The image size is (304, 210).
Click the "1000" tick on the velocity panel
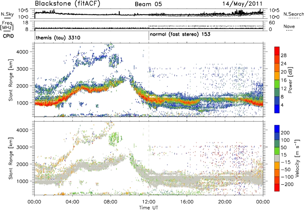coord(22,181)
